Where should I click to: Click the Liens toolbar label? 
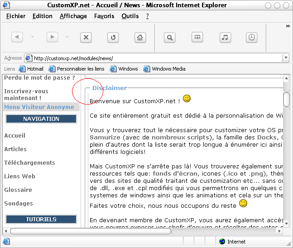tap(10, 69)
